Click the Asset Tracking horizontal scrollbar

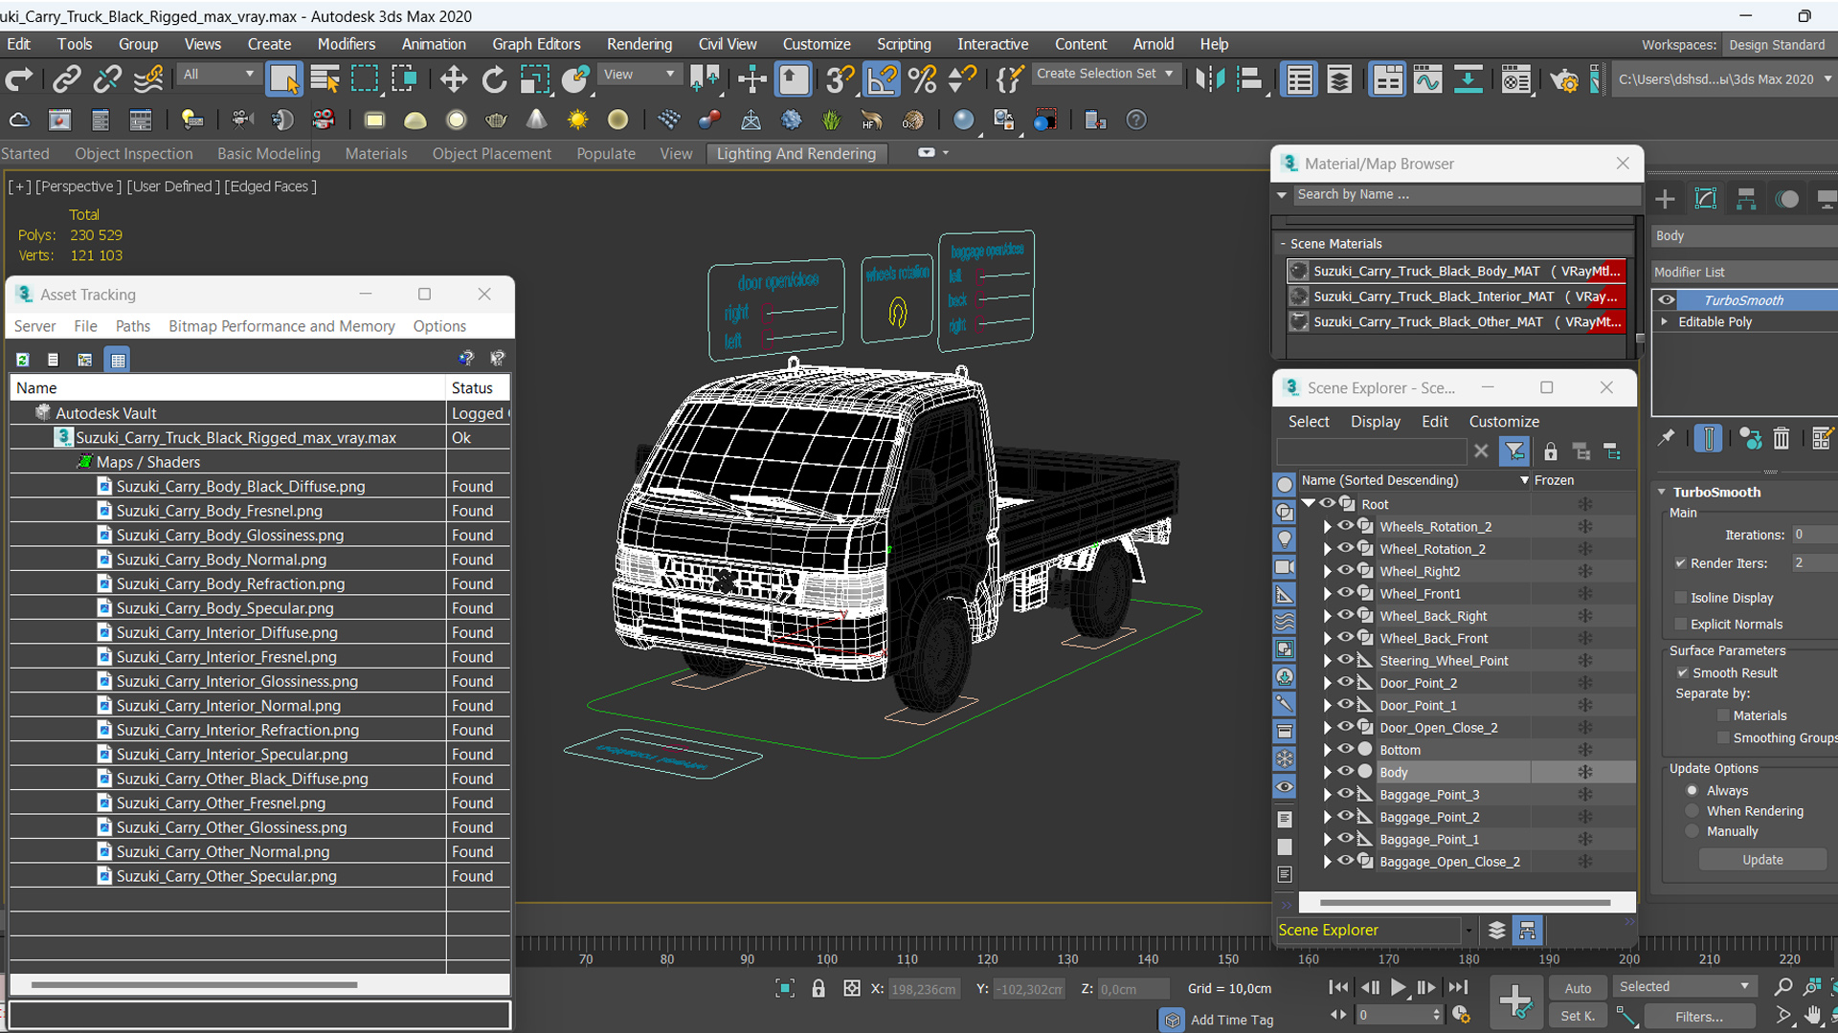coord(194,984)
